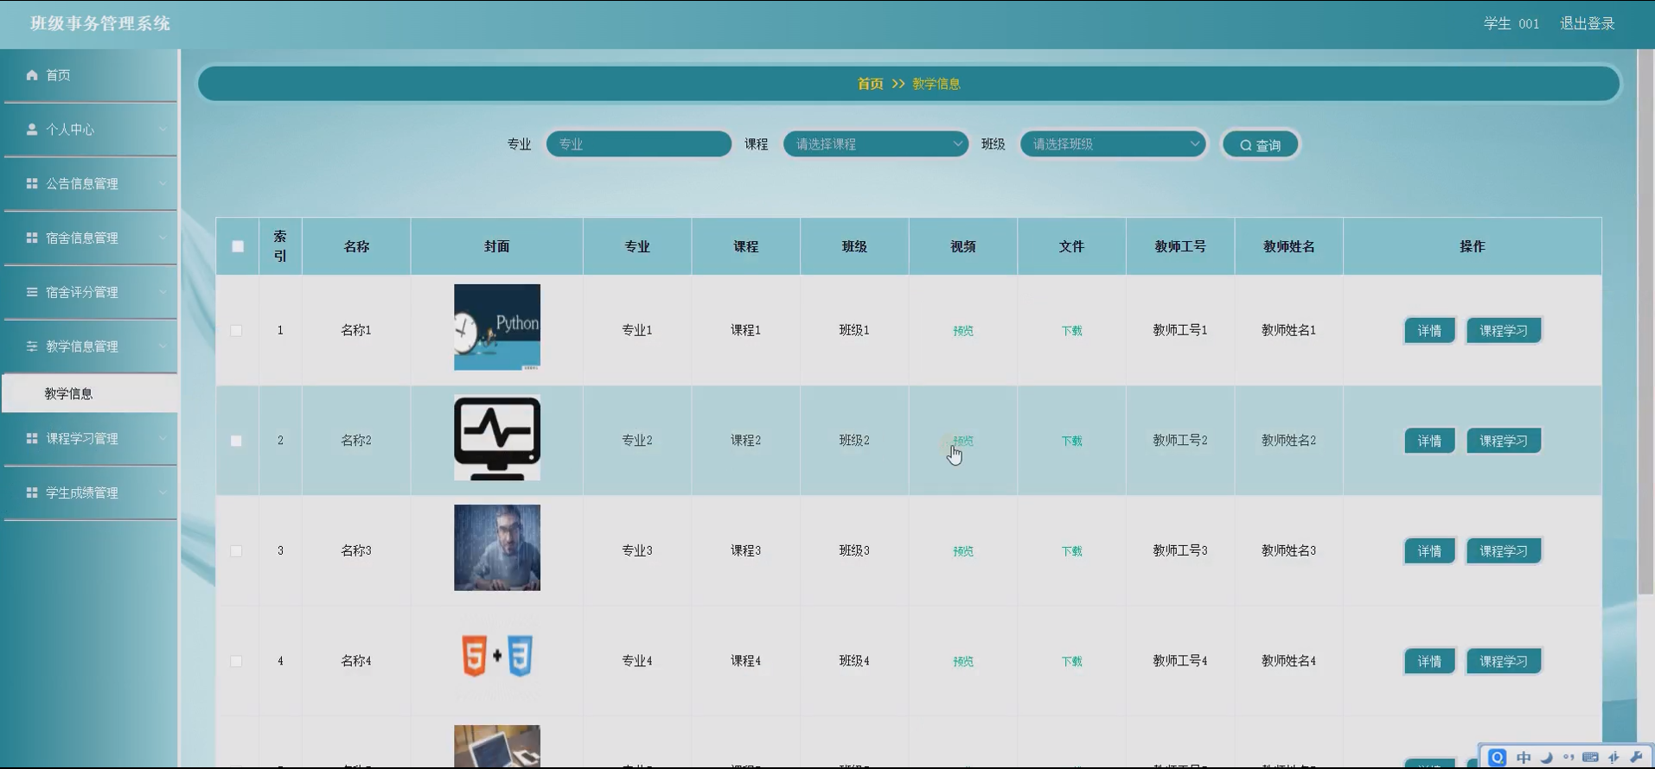This screenshot has width=1655, height=769.
Task: Click 首页 in the breadcrumb bar
Action: pos(870,84)
